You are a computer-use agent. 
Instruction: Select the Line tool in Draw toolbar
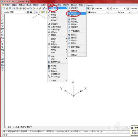[x=2, y=17]
